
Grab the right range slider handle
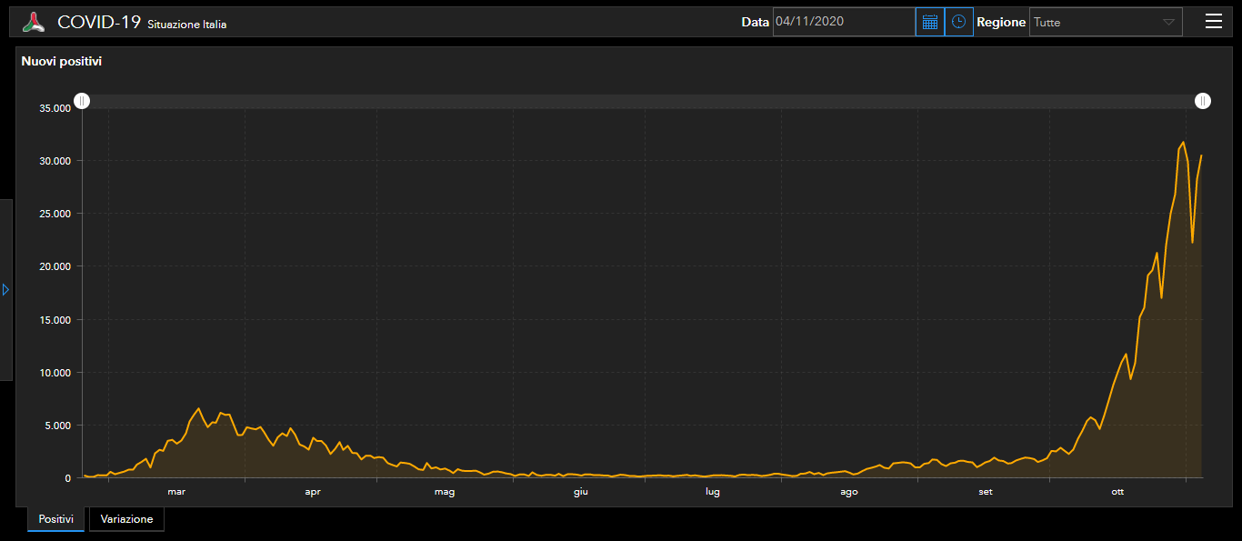[1203, 101]
